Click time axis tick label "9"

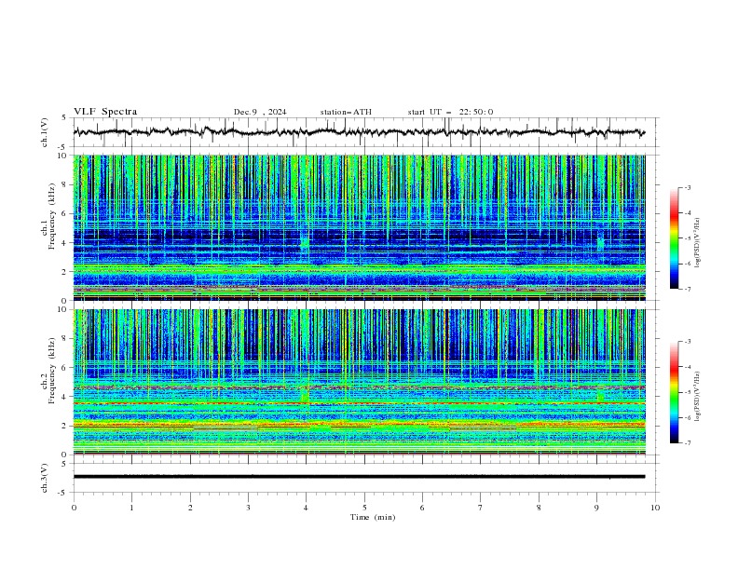[x=596, y=508]
